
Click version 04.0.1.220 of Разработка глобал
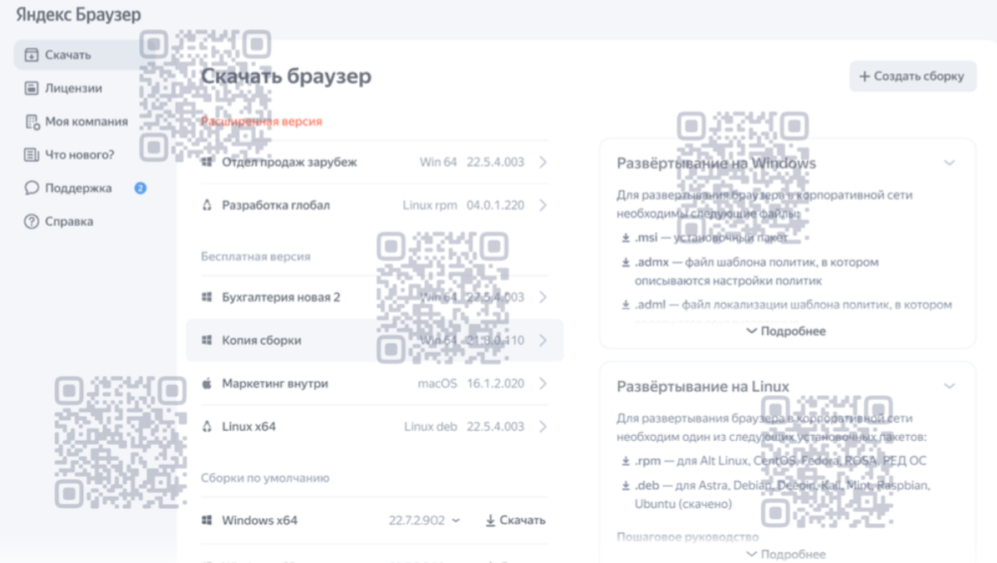pos(495,205)
